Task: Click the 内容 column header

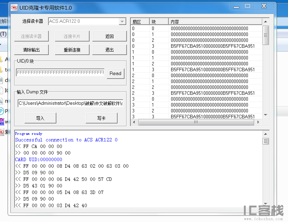Action: [215, 22]
